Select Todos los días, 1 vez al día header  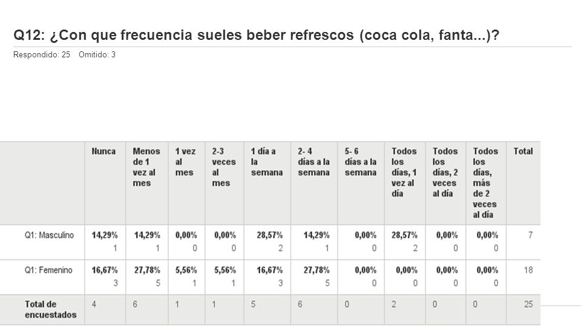tap(404, 172)
